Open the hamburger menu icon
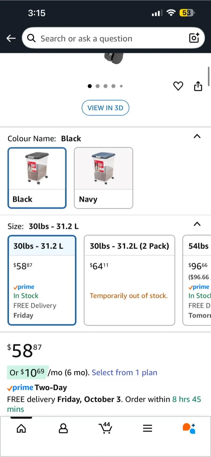The image size is (211, 457). coord(148,428)
